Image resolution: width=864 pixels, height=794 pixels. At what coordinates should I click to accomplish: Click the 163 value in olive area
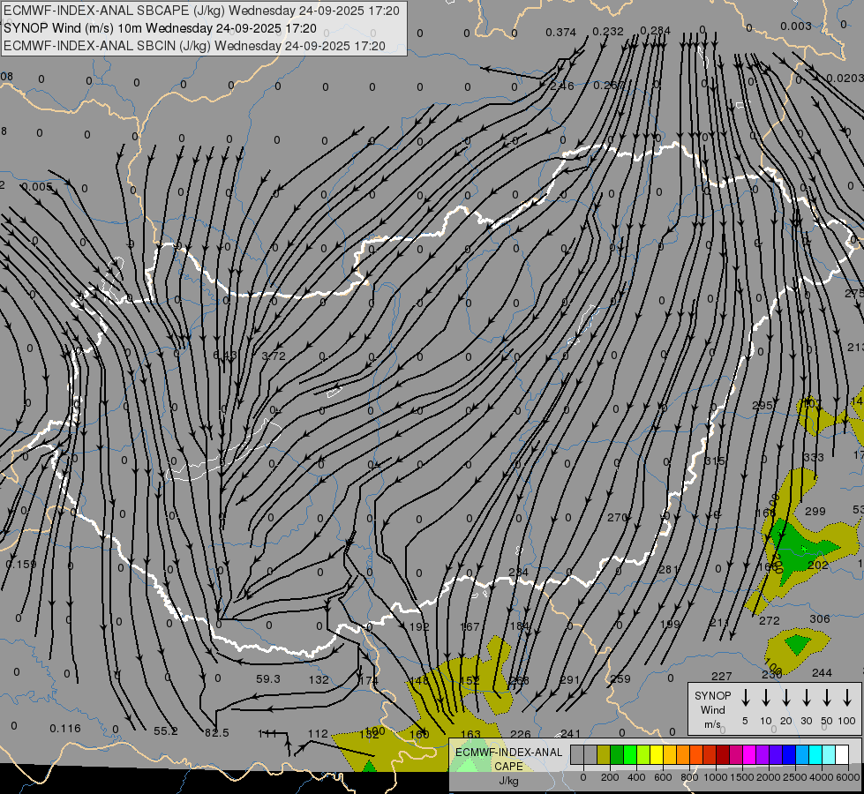coord(470,734)
